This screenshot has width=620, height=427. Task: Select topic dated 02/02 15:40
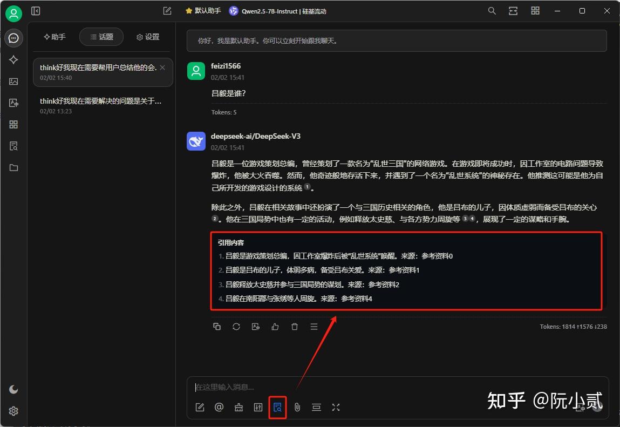(103, 72)
